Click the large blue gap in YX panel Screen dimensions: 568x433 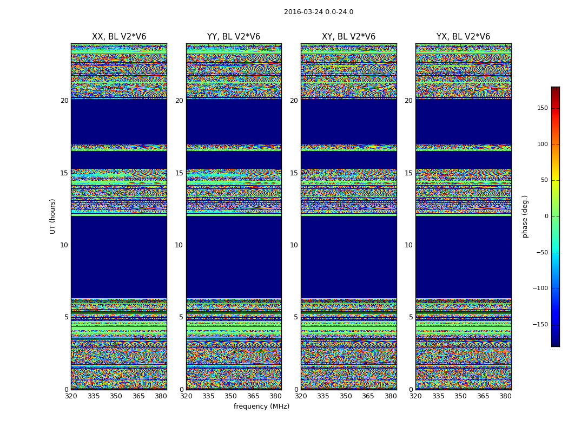463,257
